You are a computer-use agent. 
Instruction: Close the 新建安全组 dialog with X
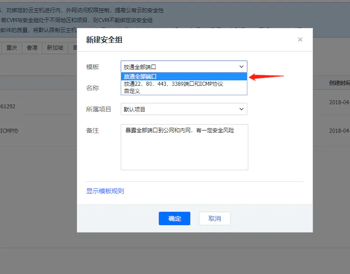pos(300,40)
